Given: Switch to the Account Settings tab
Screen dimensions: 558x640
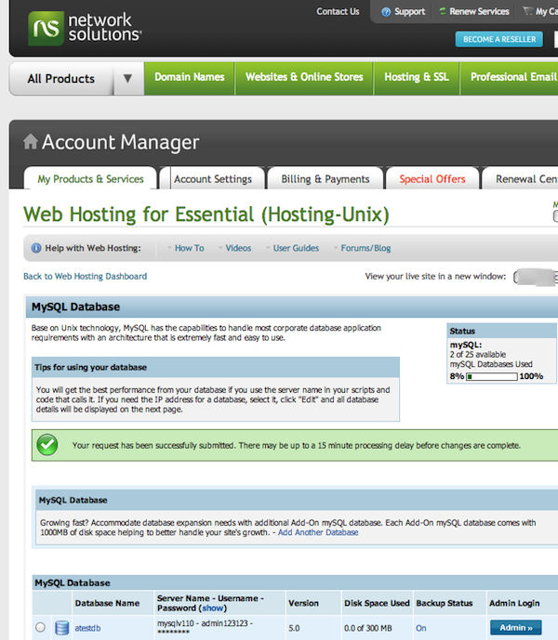Looking at the screenshot, I should pos(212,179).
